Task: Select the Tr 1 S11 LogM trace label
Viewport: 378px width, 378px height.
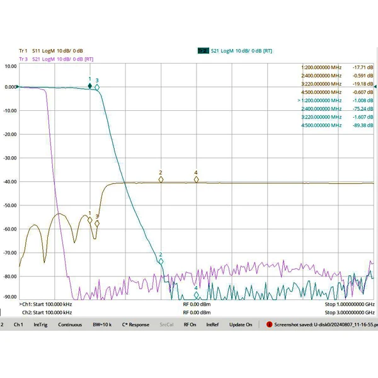Action: coord(51,51)
